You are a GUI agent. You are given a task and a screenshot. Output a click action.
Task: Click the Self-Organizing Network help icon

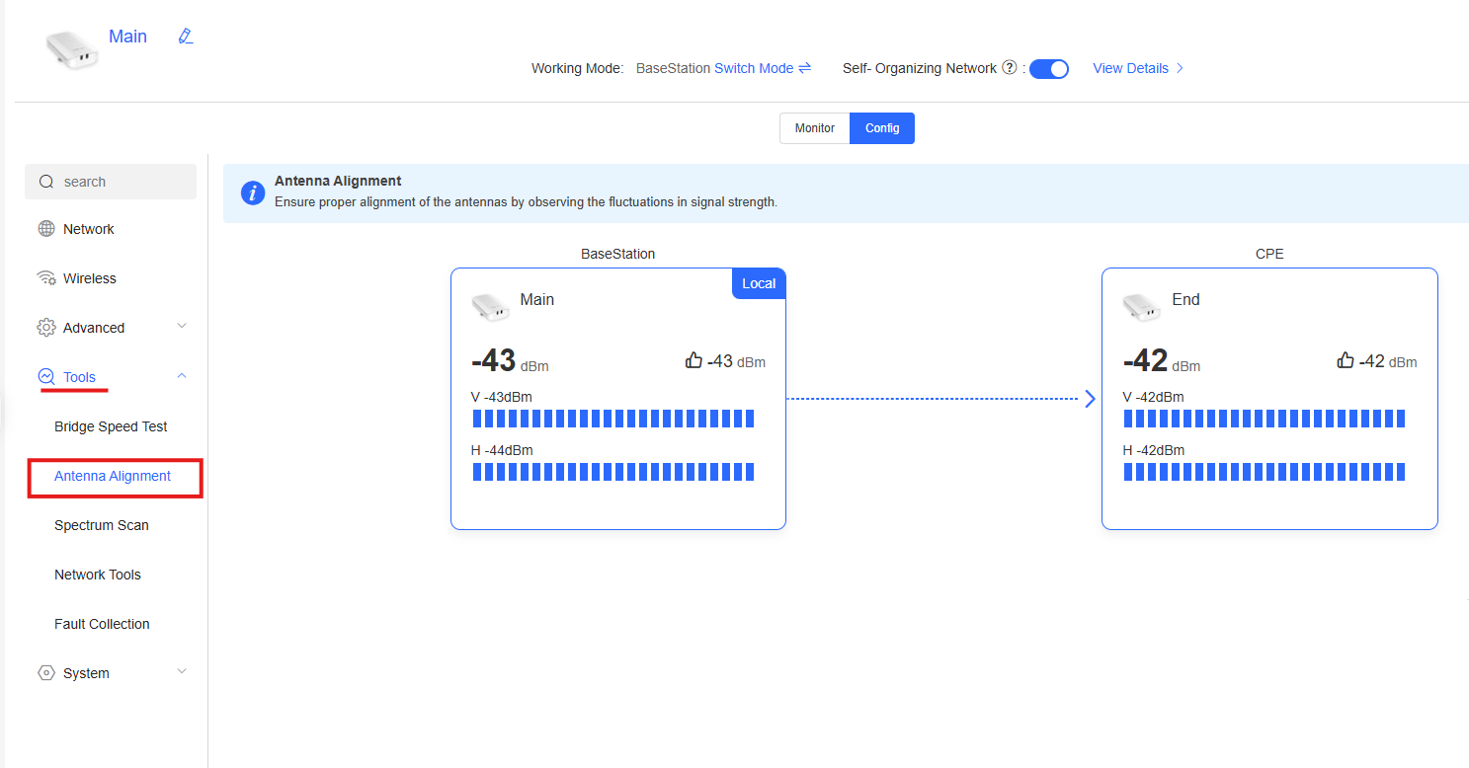pos(1010,68)
